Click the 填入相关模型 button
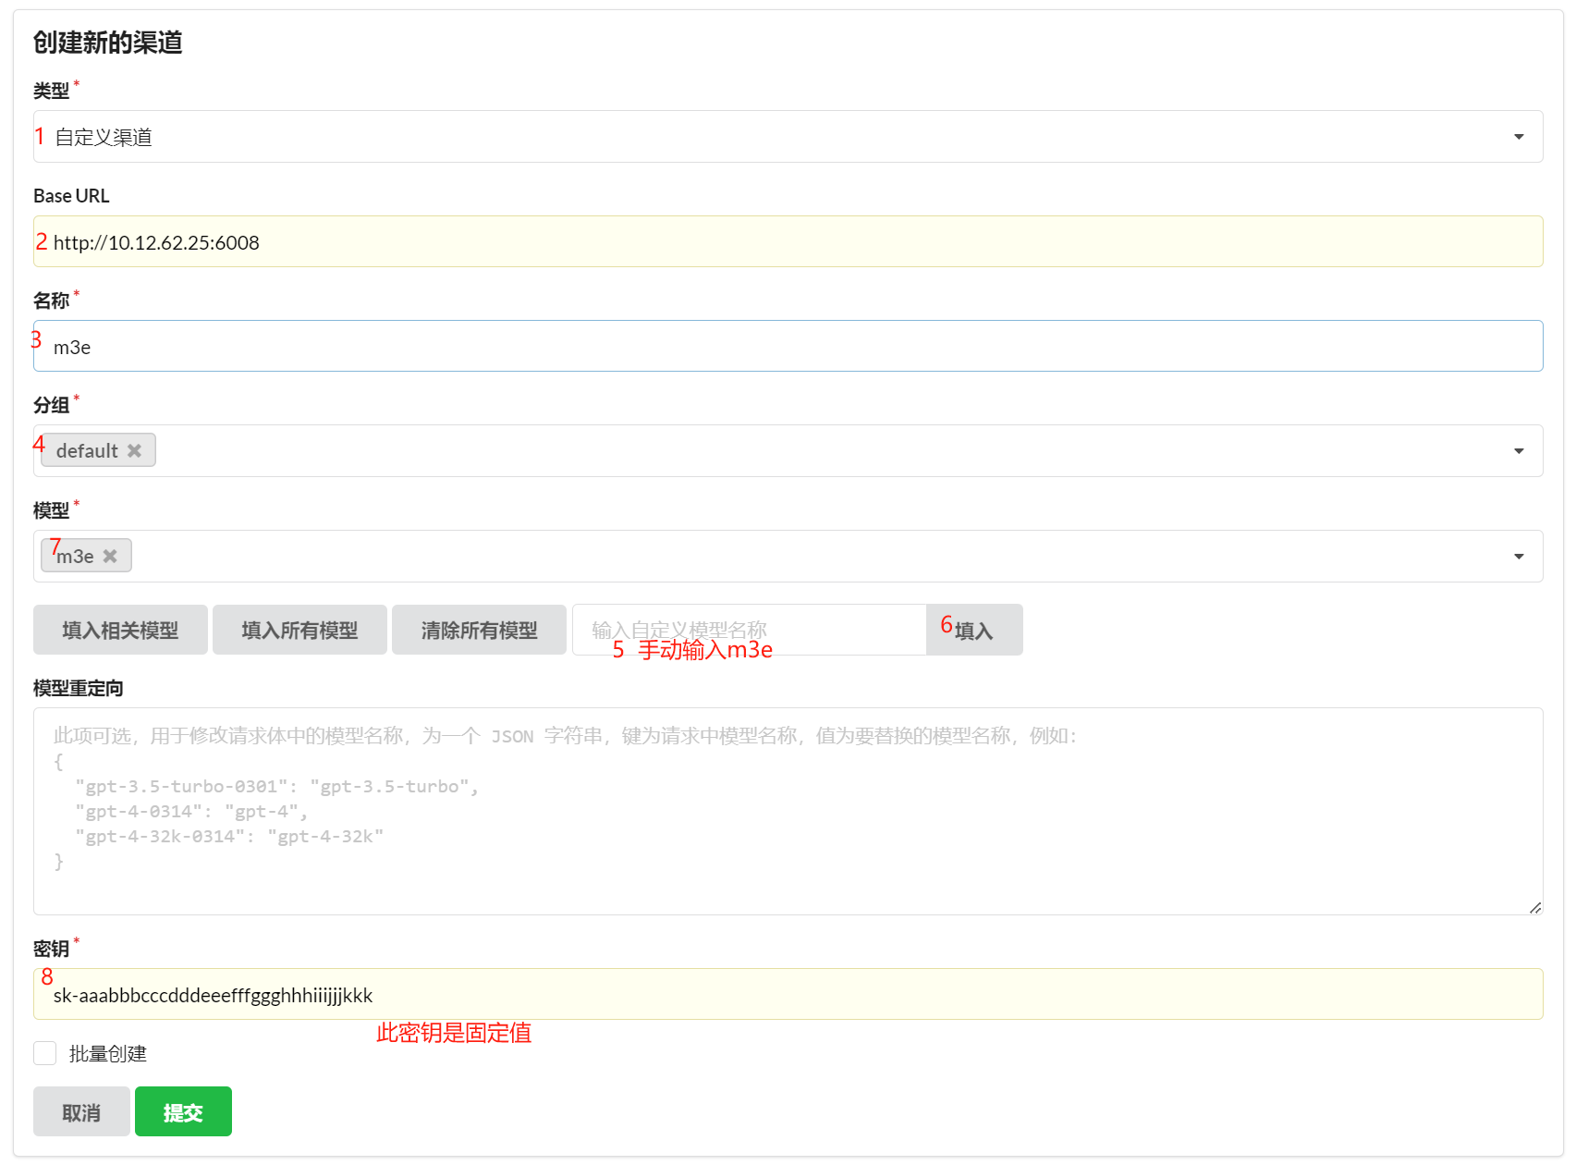 120,631
